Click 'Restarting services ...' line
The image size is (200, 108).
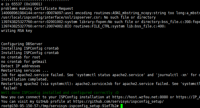pyautogui.click(x=25, y=71)
